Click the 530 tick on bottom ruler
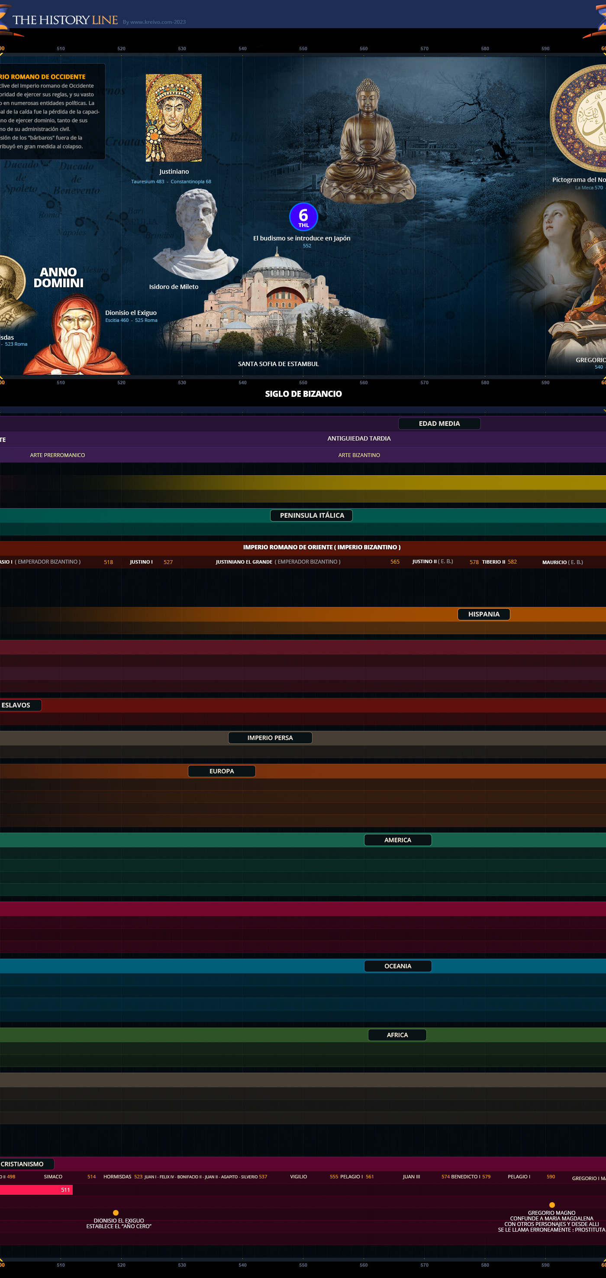The width and height of the screenshot is (606, 1278). pos(182,1265)
